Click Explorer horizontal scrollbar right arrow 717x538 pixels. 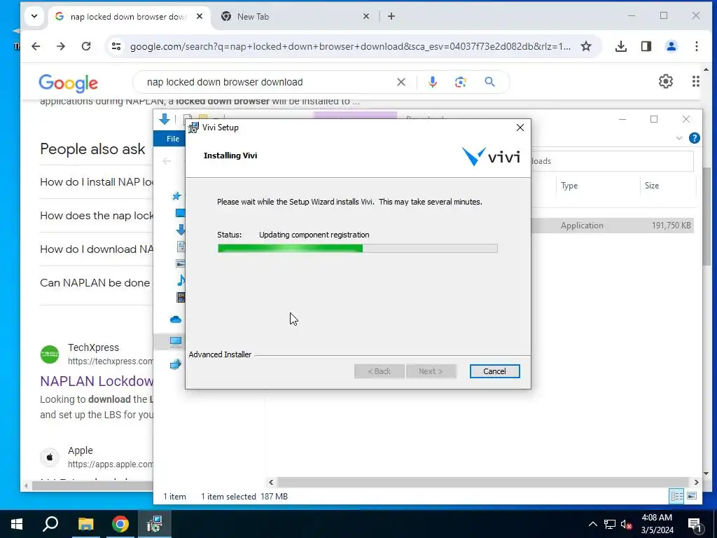pos(696,482)
